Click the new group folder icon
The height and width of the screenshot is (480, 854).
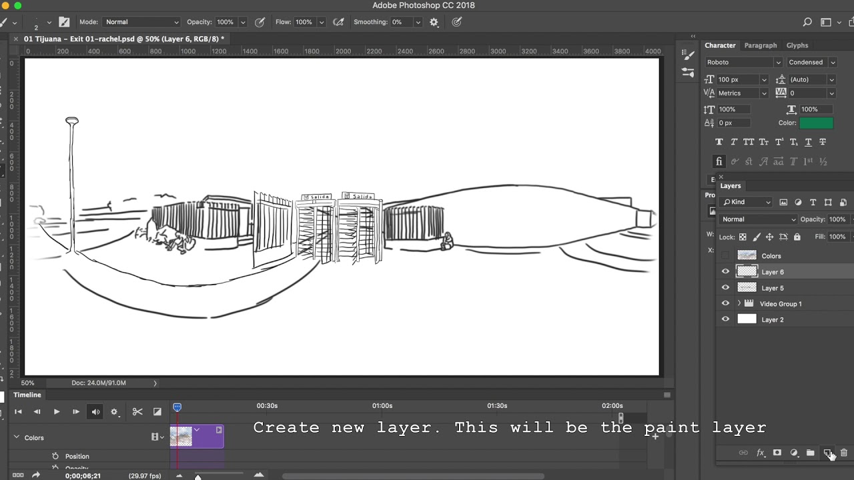coord(810,453)
